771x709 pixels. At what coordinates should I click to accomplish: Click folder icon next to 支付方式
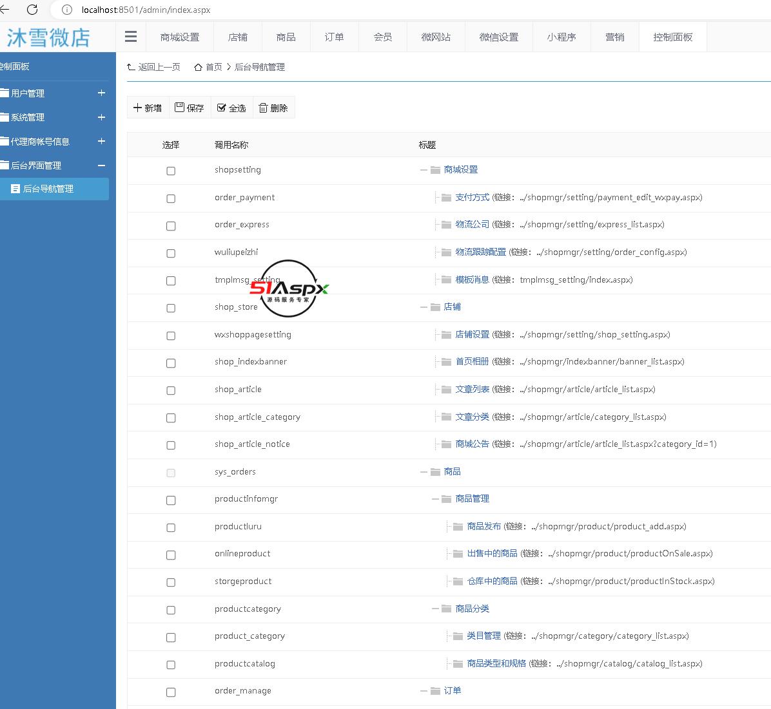tap(447, 198)
